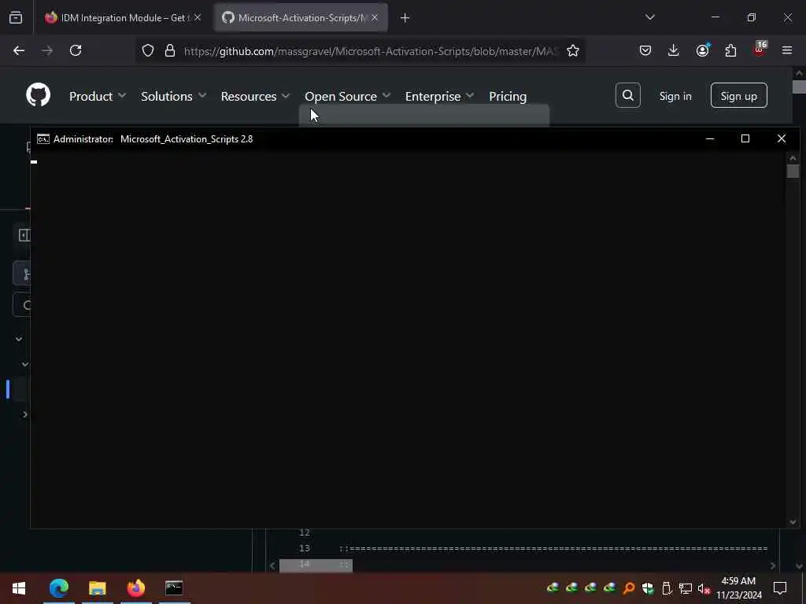Reload the page in Firefox
This screenshot has height=604, width=806.
click(x=76, y=50)
